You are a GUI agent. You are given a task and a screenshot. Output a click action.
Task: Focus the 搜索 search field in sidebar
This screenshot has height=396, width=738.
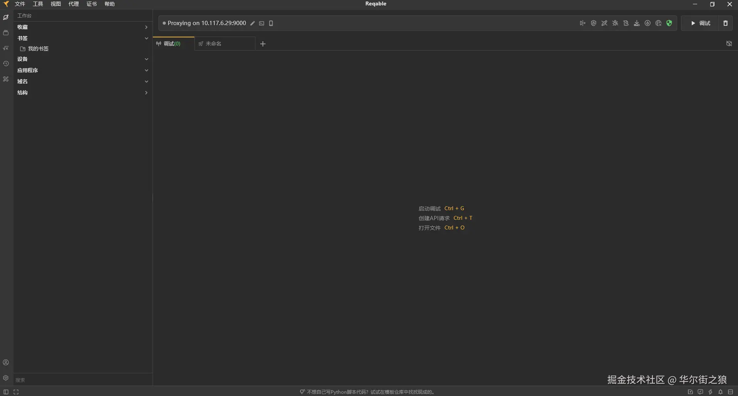click(83, 380)
